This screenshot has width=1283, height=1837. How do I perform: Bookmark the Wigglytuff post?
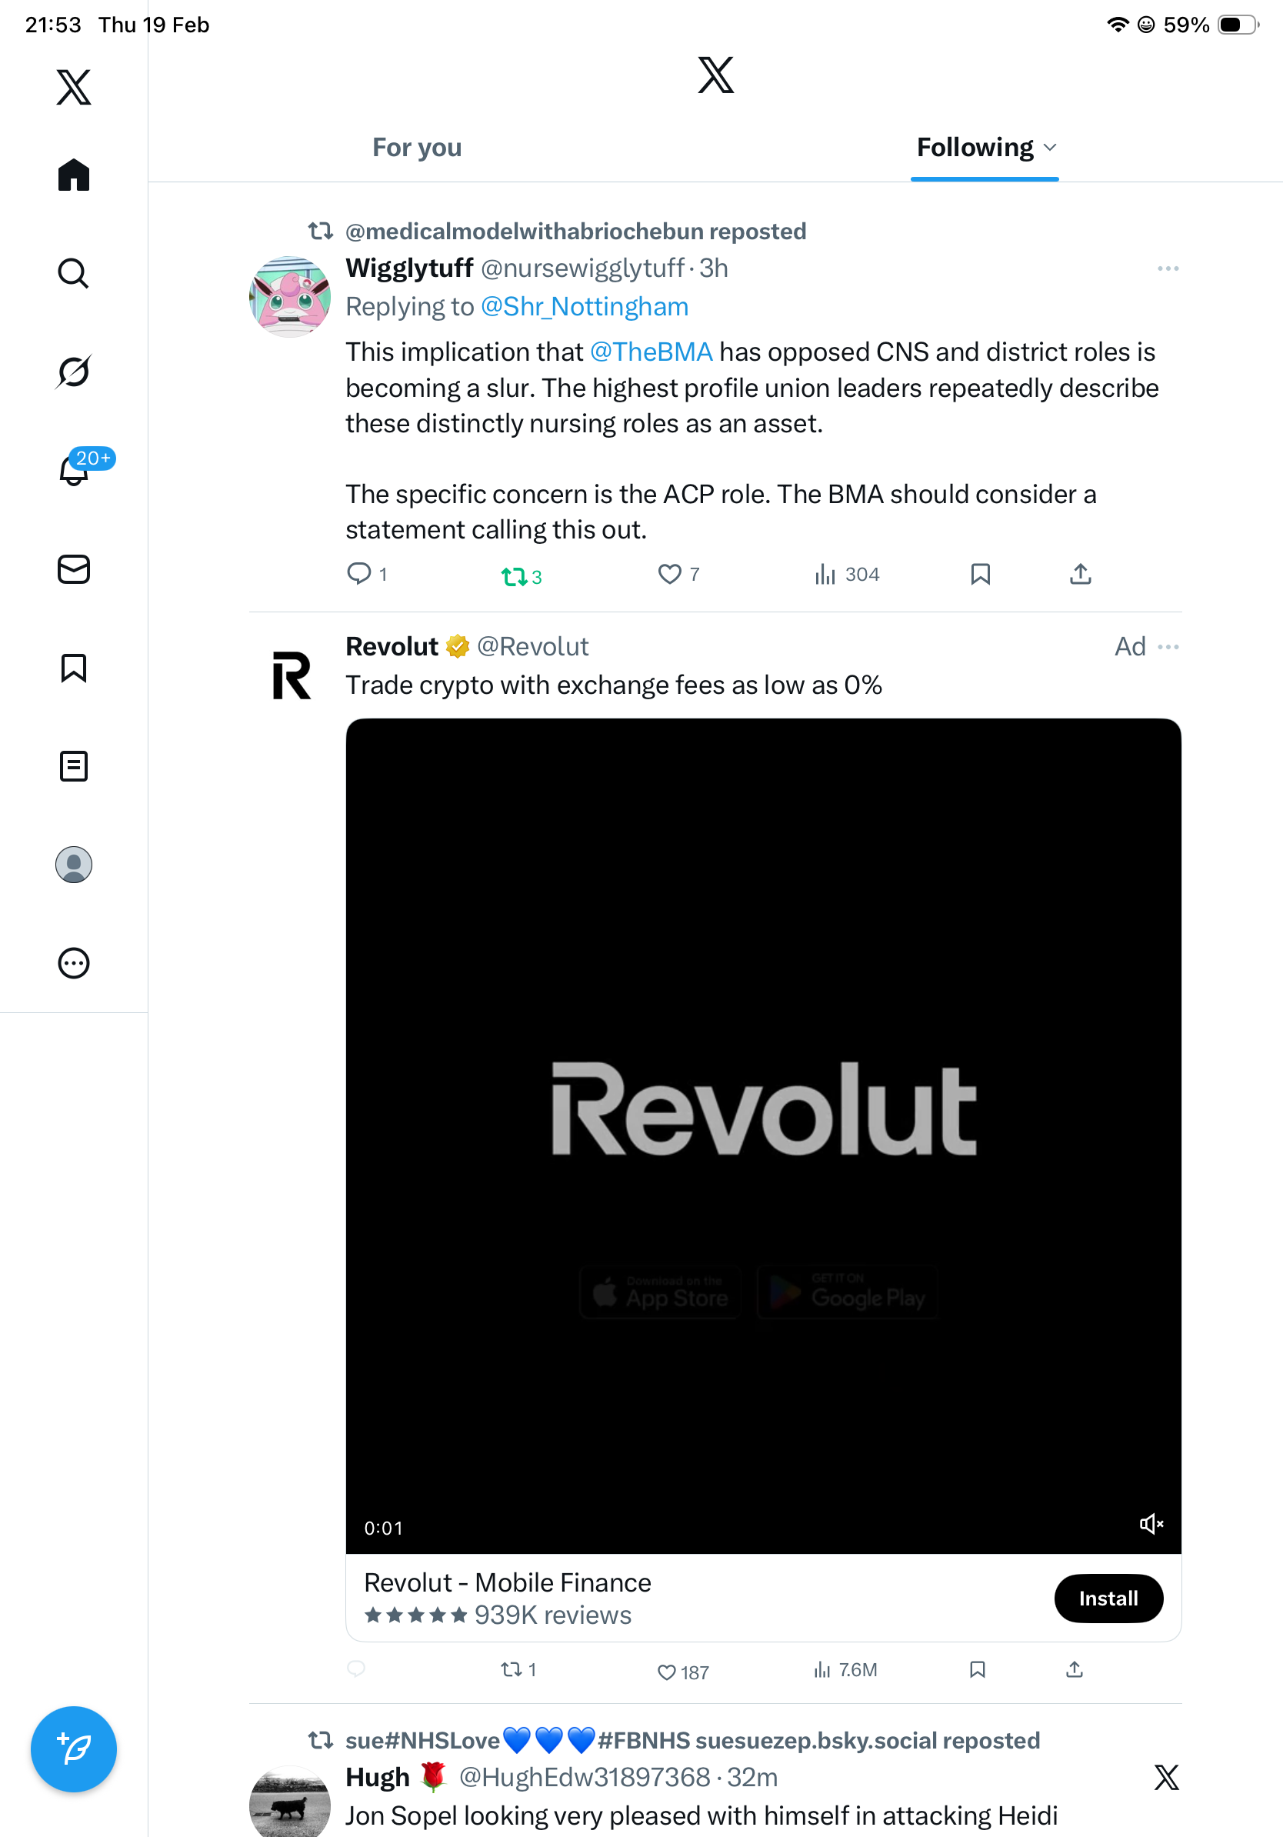[x=980, y=574]
